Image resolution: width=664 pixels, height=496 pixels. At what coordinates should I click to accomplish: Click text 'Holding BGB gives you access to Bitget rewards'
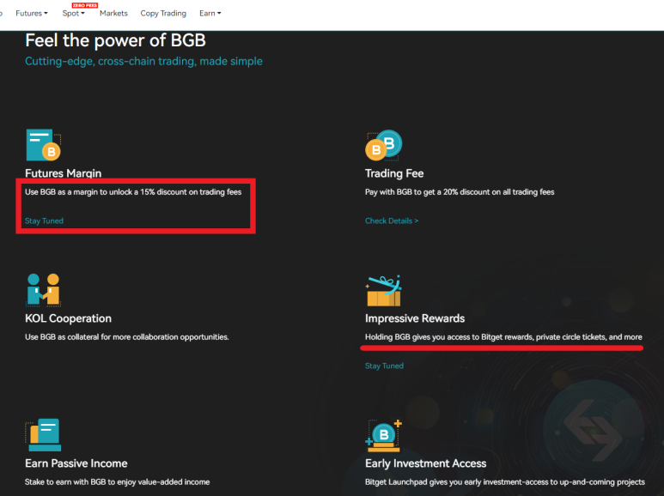pyautogui.click(x=449, y=337)
